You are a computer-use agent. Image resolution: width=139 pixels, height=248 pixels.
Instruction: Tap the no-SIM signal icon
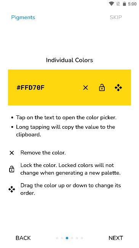[x=118, y=4]
